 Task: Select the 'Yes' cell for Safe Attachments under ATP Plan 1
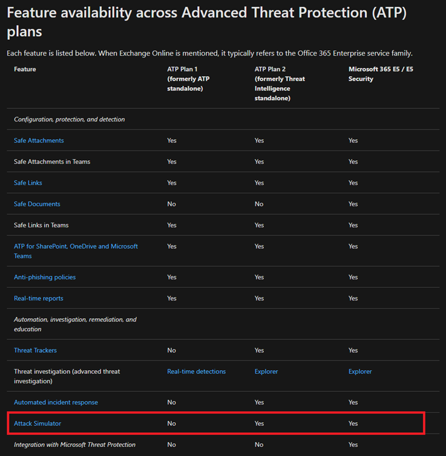click(172, 140)
